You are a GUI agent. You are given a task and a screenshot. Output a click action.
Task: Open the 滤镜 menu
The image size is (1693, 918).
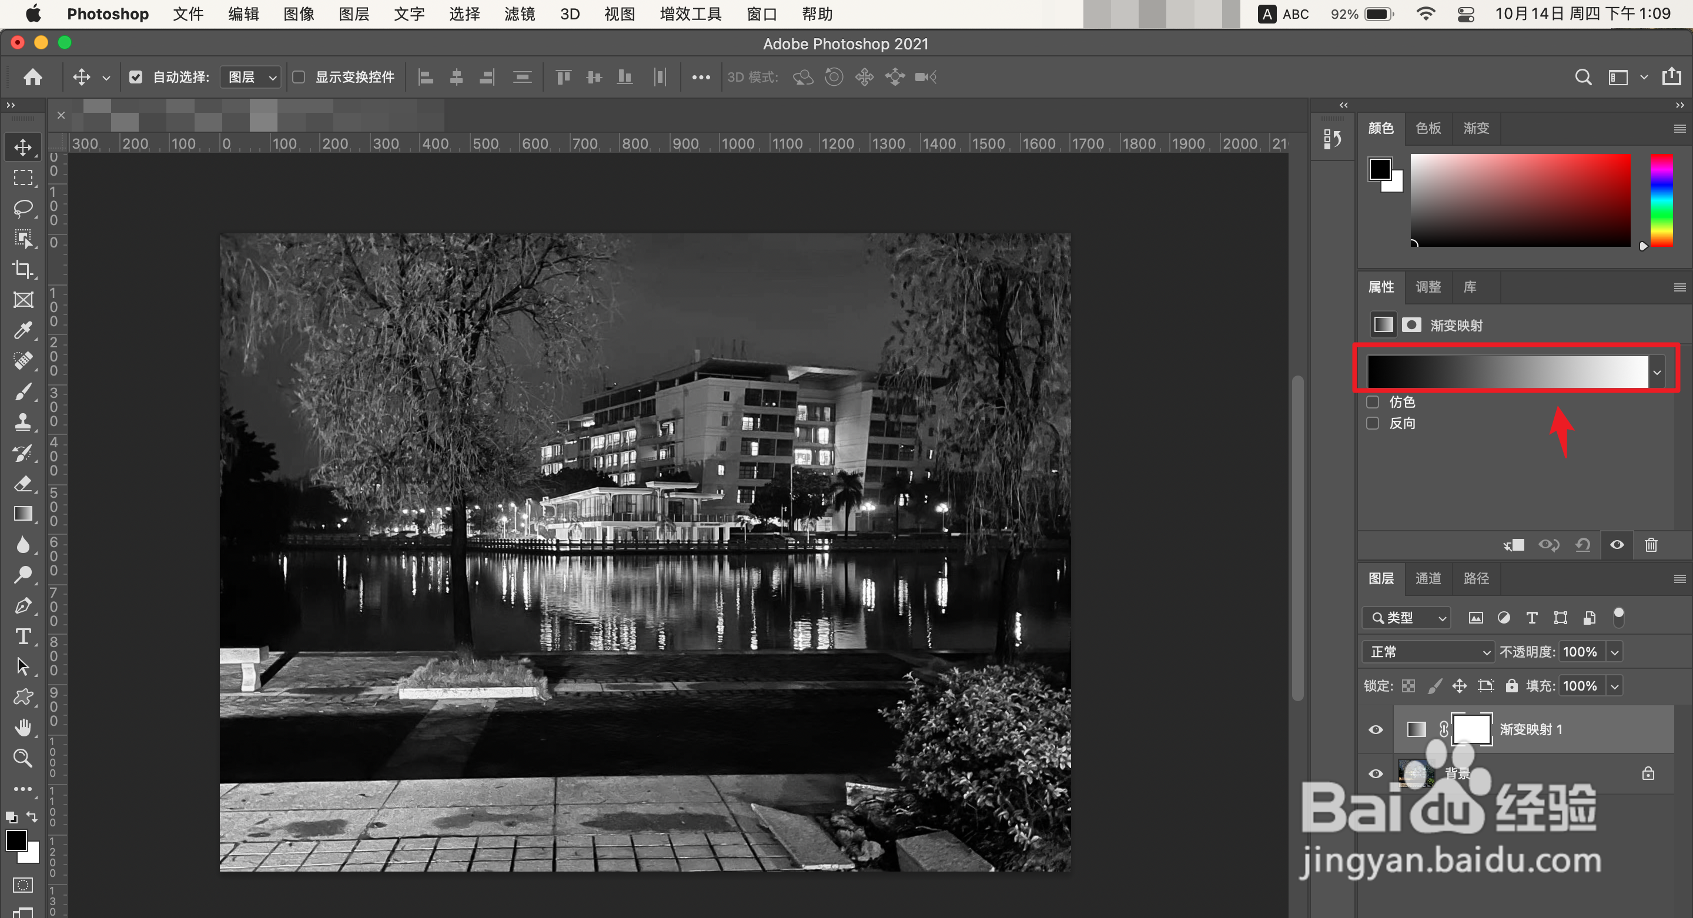pos(520,14)
